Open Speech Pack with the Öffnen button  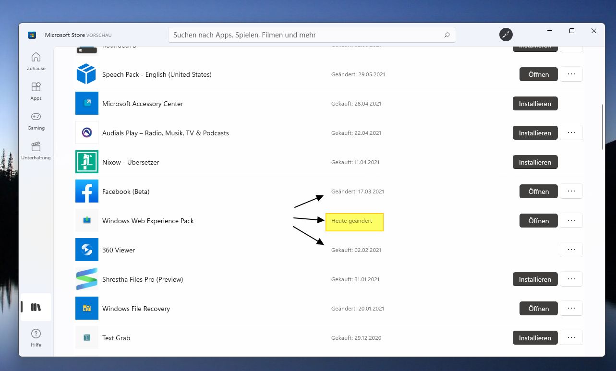tap(539, 74)
